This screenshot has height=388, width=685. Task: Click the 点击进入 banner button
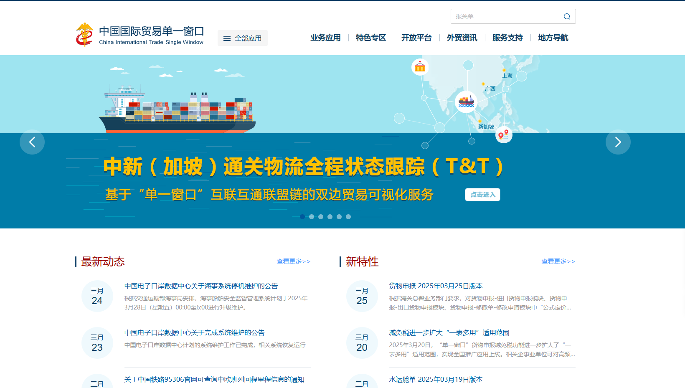tap(482, 195)
